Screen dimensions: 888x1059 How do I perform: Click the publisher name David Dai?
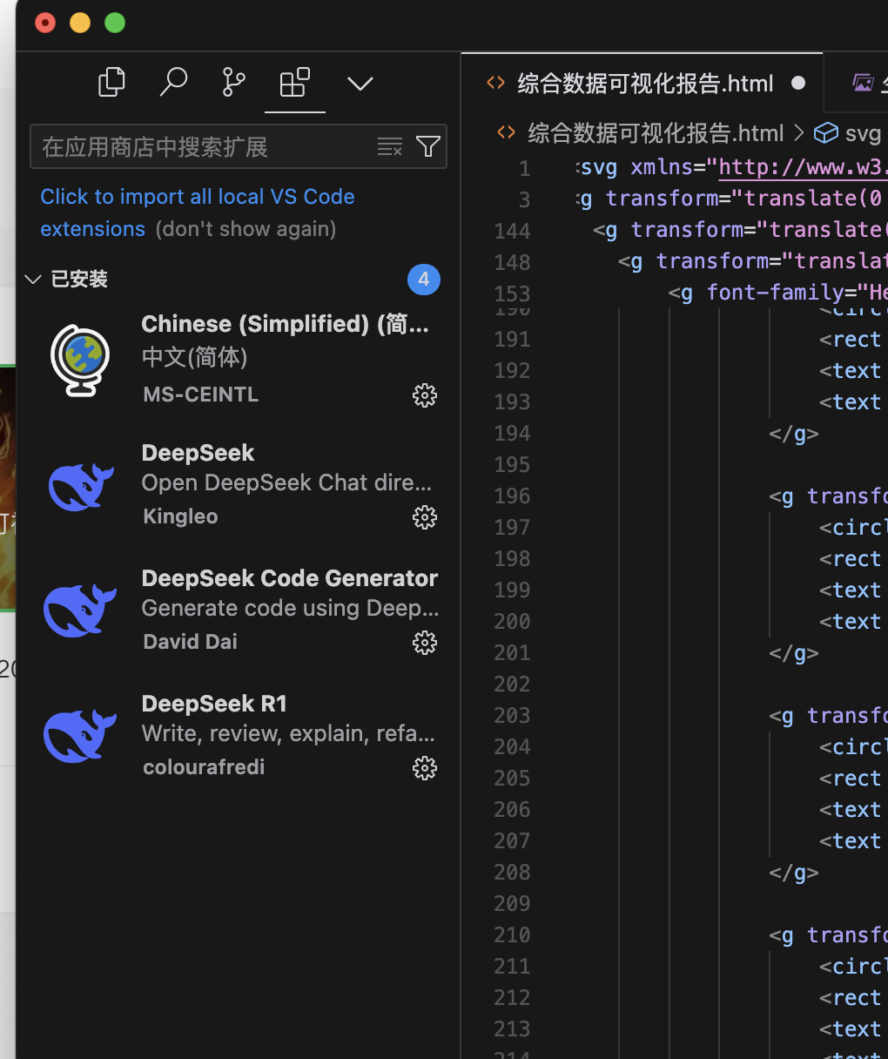(190, 642)
